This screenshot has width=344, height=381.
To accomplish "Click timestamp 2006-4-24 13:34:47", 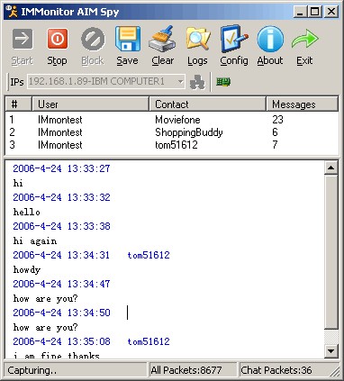I will click(x=61, y=284).
